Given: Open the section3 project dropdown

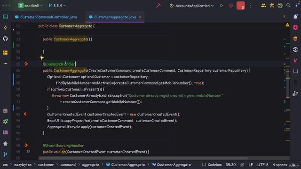Looking at the screenshot, I should tap(30, 6).
